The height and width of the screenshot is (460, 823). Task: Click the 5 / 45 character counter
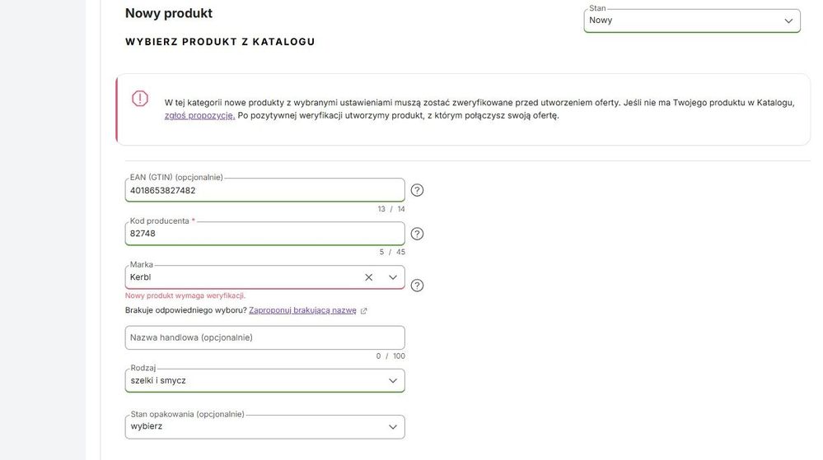392,253
